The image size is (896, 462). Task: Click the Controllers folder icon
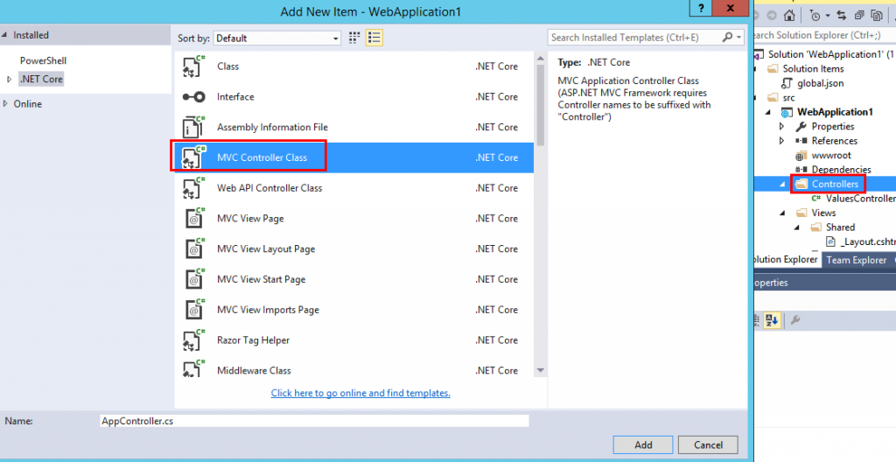pos(801,184)
